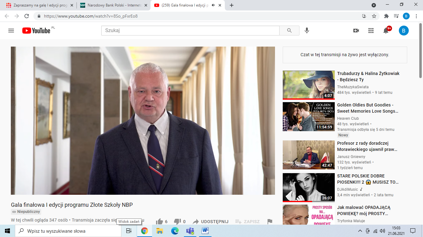Open TheMuzykaSwiata channel name

tap(353, 87)
